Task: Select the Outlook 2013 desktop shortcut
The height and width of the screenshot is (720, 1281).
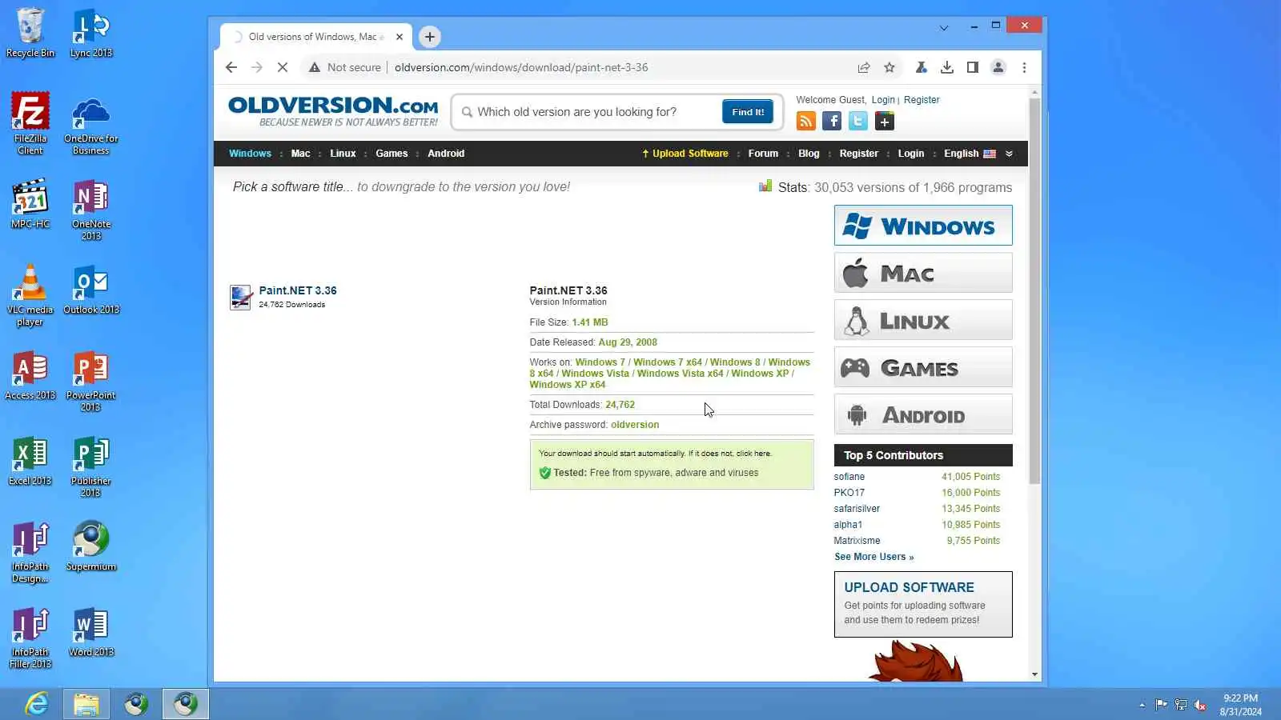Action: [91, 290]
